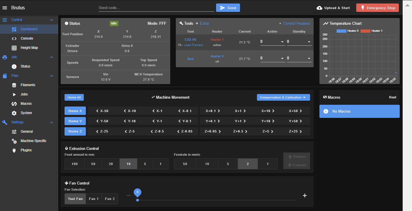Click the Macros sidebar icon
Screen dimensions: 412x211
(x=14, y=104)
